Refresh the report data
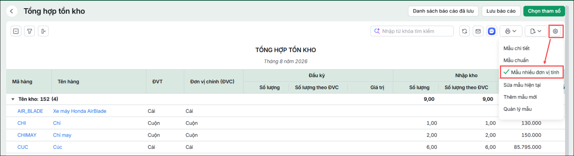 coord(465,31)
